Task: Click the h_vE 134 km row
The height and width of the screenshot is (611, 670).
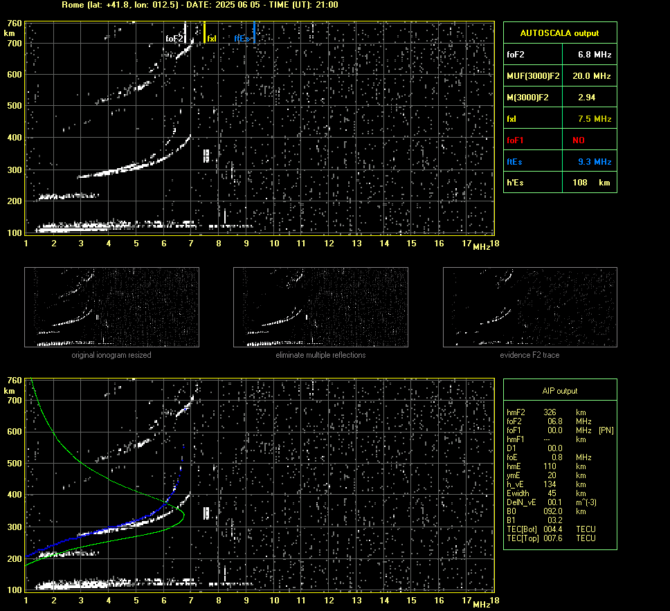Action: 546,484
